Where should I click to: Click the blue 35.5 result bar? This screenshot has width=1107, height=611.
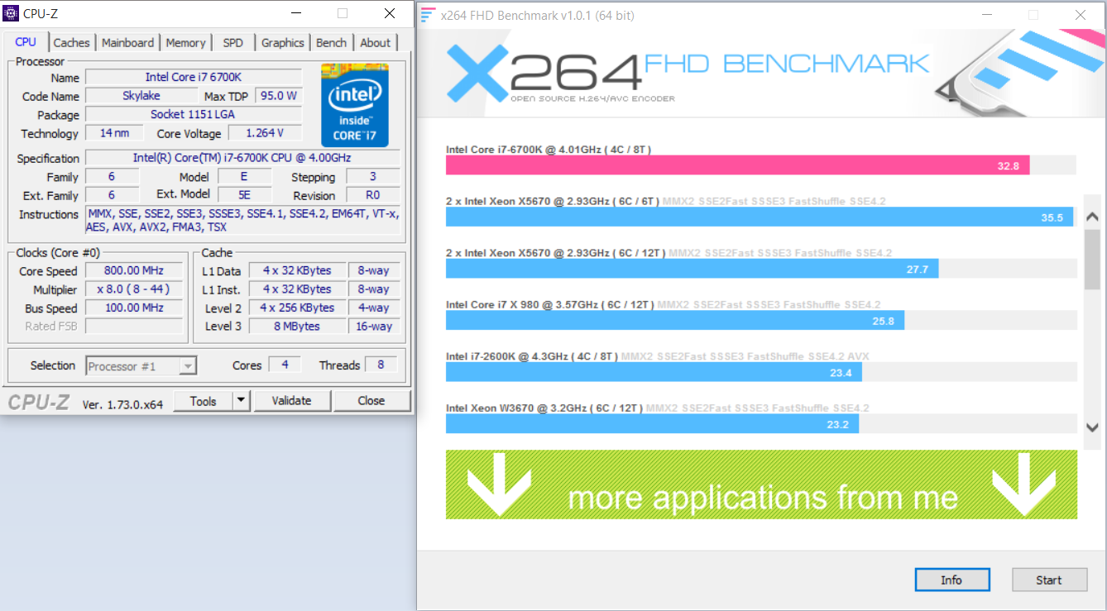[760, 217]
